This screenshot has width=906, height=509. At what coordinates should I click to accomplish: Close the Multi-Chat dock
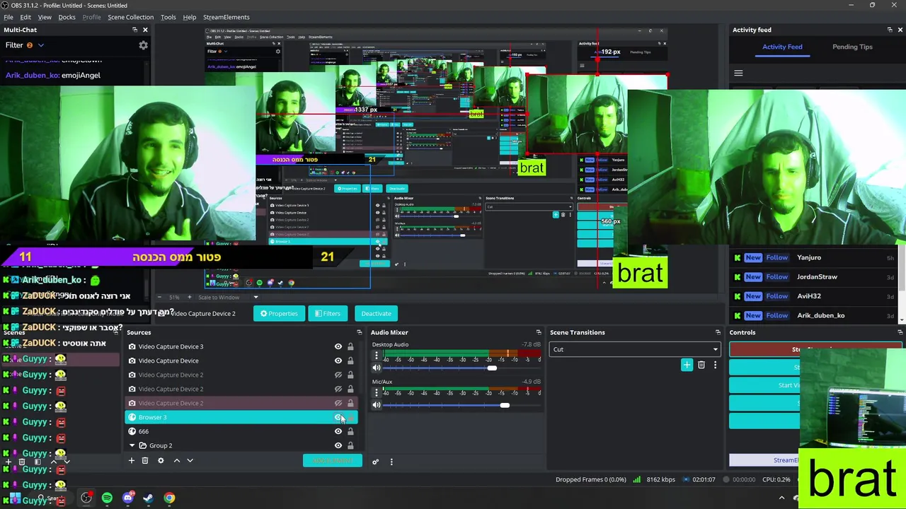pos(145,30)
